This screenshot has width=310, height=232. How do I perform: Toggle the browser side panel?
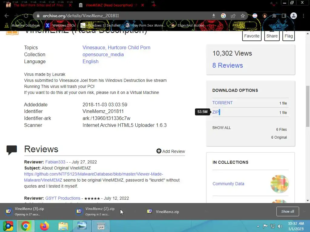click(284, 16)
